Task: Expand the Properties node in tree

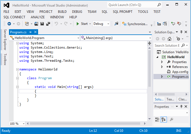Action: click(x=162, y=62)
